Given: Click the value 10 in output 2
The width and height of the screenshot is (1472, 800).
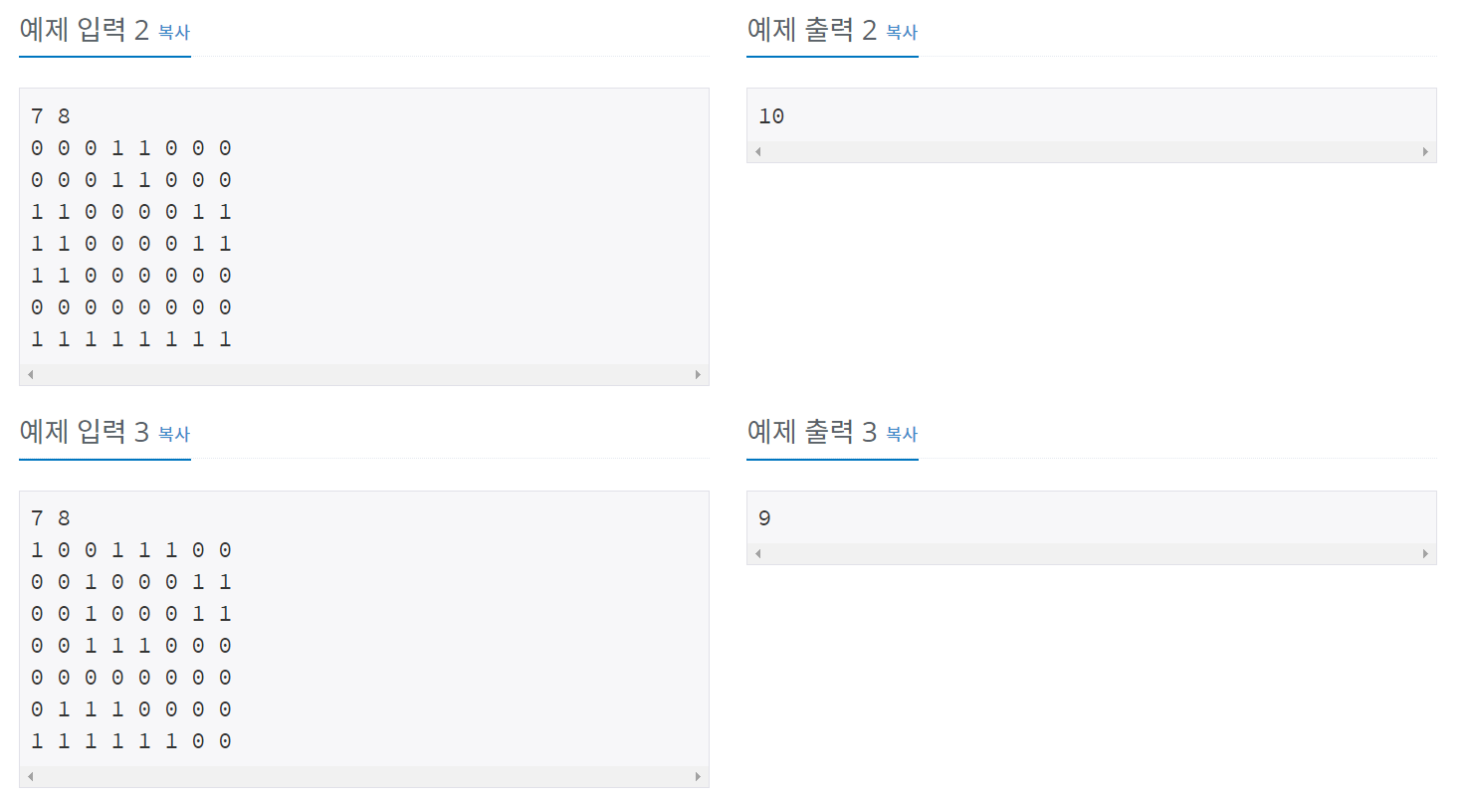Looking at the screenshot, I should [x=771, y=116].
